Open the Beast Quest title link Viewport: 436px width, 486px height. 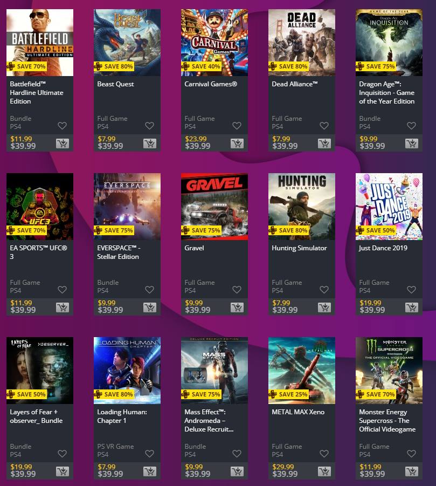pos(115,84)
